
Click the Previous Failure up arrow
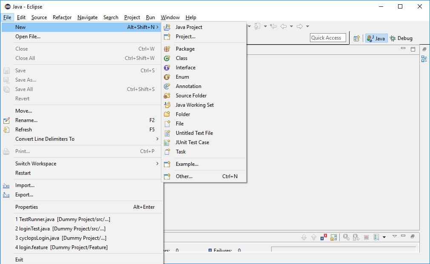click(x=314, y=237)
